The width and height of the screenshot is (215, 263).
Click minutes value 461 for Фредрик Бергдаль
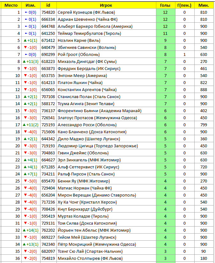(204, 69)
